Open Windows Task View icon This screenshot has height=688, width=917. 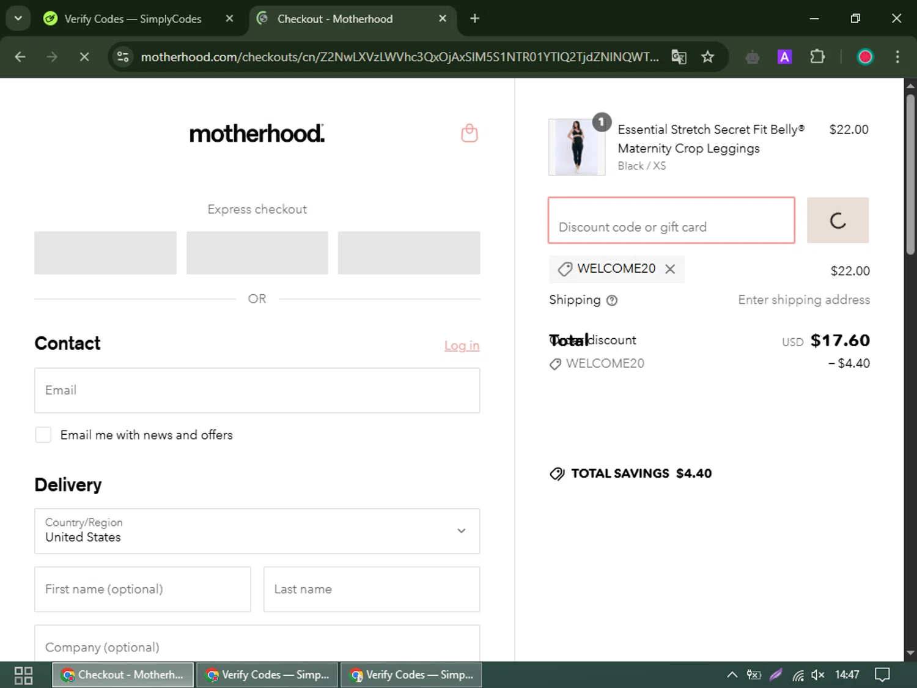23,675
